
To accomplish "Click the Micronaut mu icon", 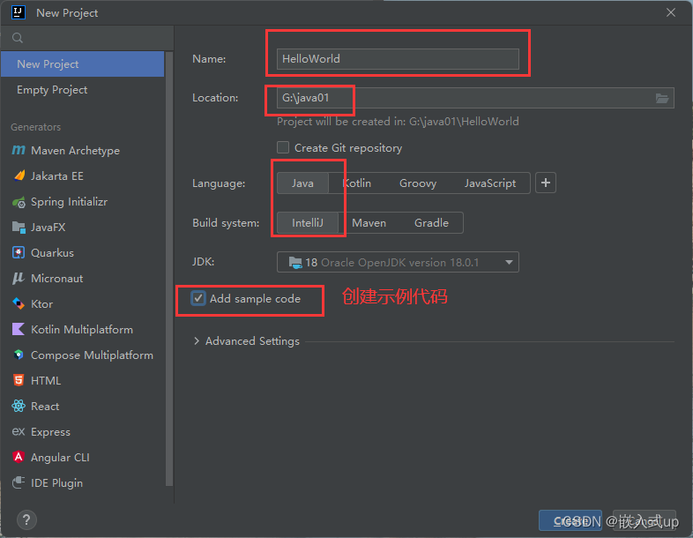I will point(19,278).
